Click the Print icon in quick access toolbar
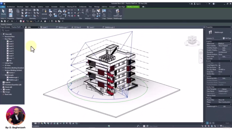 click(x=21, y=21)
